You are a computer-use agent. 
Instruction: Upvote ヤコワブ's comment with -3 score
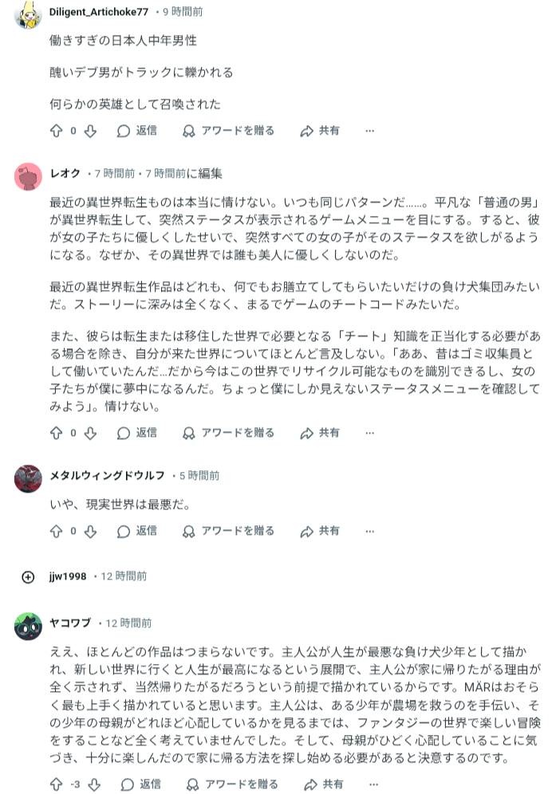pyautogui.click(x=56, y=784)
